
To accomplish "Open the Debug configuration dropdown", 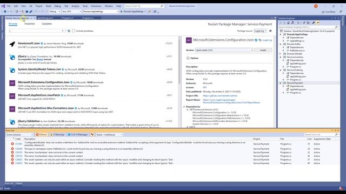I will click(x=55, y=11).
